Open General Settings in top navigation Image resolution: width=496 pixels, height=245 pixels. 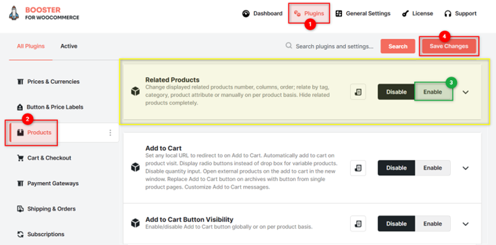pyautogui.click(x=363, y=13)
